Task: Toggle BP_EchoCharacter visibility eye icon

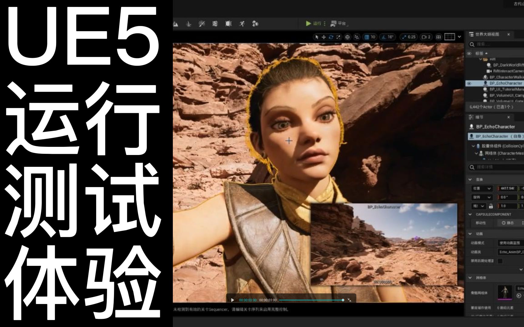Action: [469, 83]
